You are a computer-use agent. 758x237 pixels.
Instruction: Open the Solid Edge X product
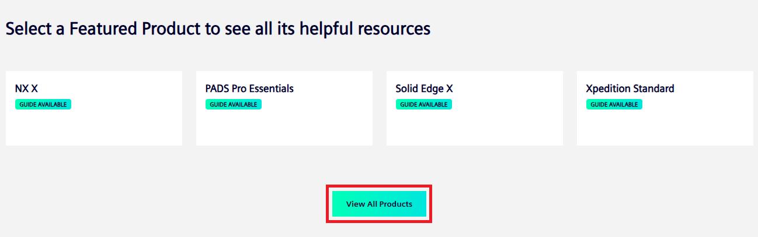(424, 89)
